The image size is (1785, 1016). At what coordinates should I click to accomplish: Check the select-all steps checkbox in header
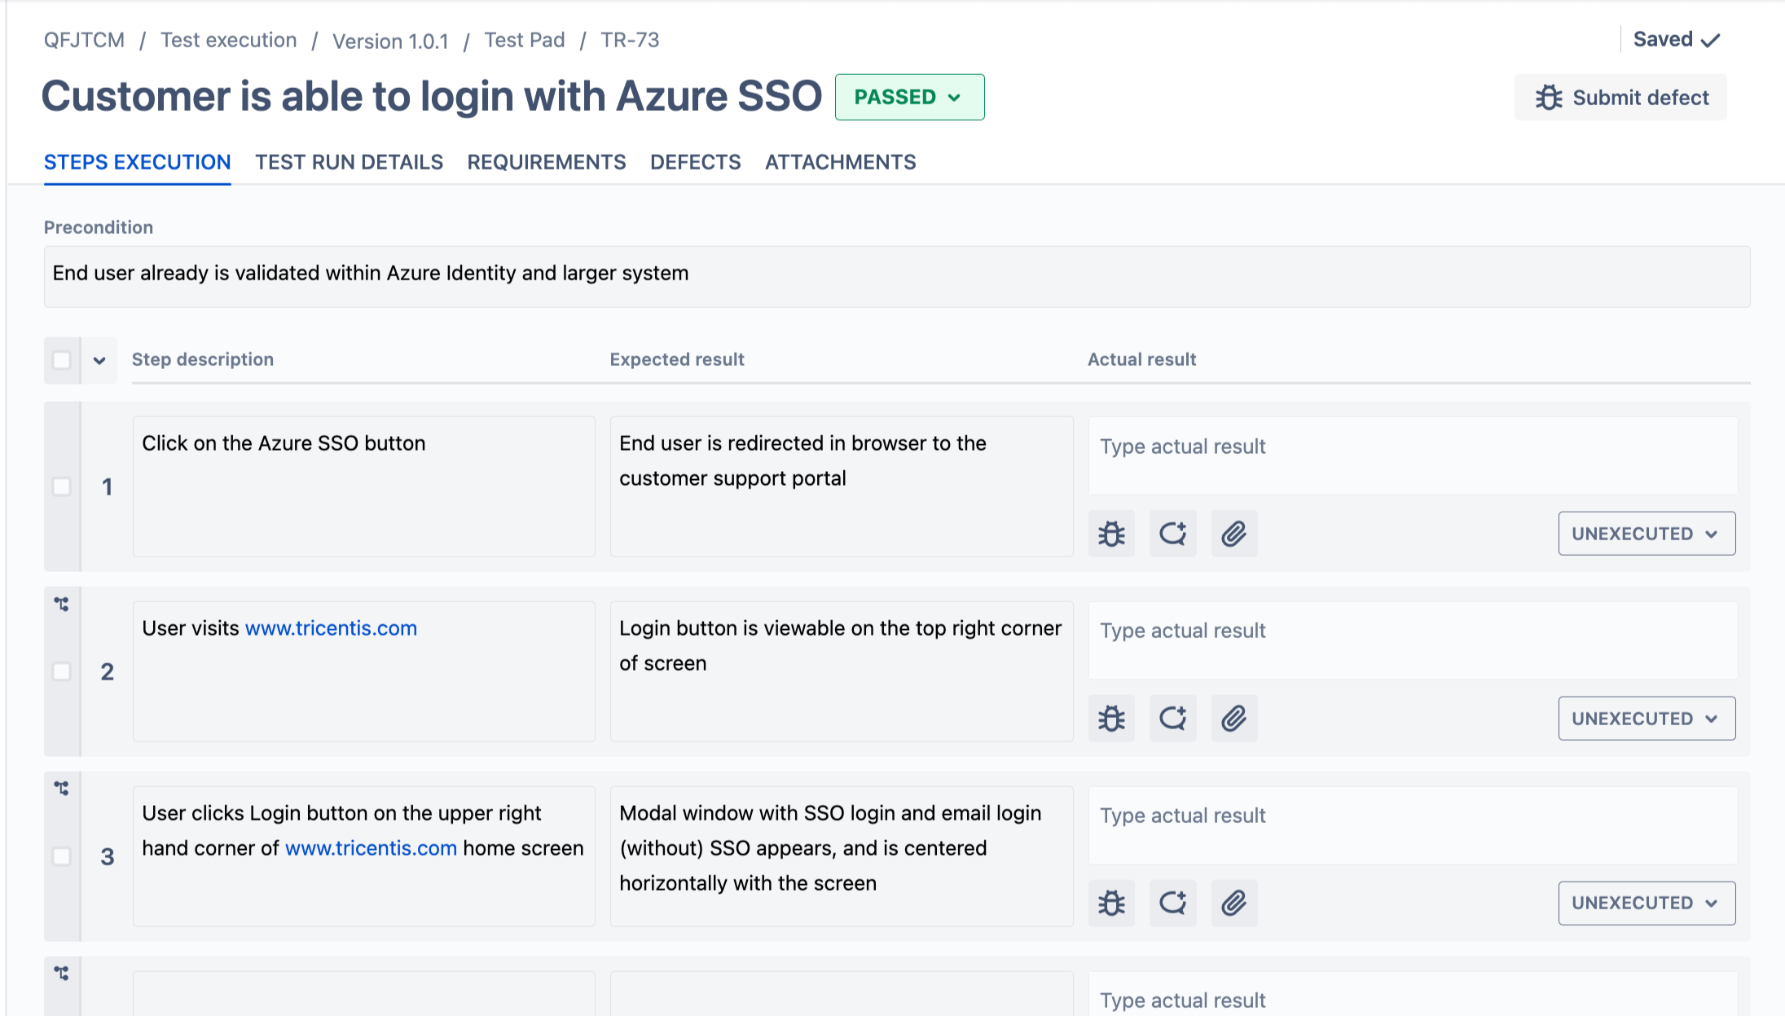pos(62,360)
